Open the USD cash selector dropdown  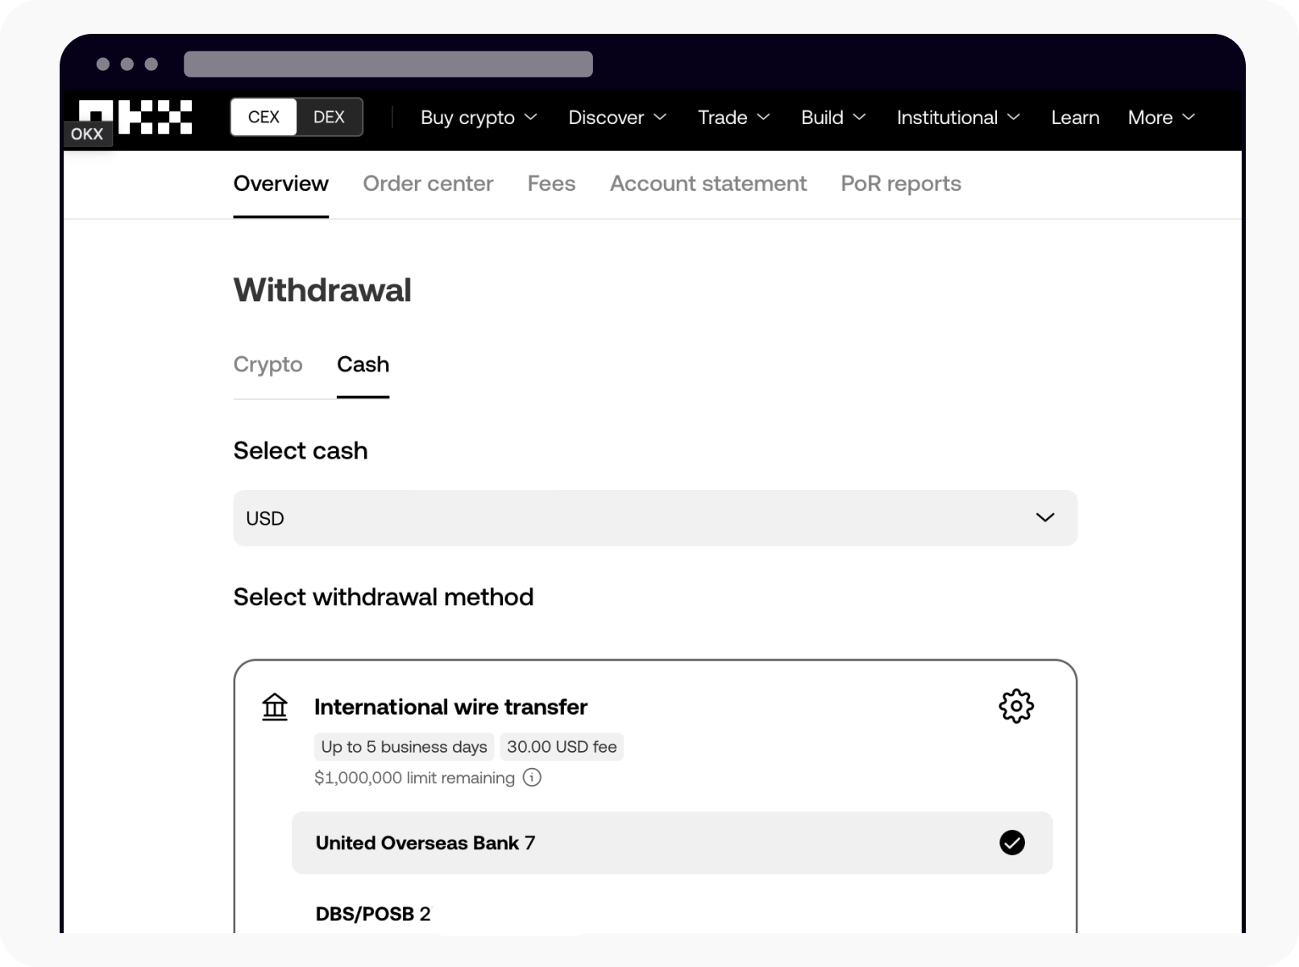click(x=654, y=518)
